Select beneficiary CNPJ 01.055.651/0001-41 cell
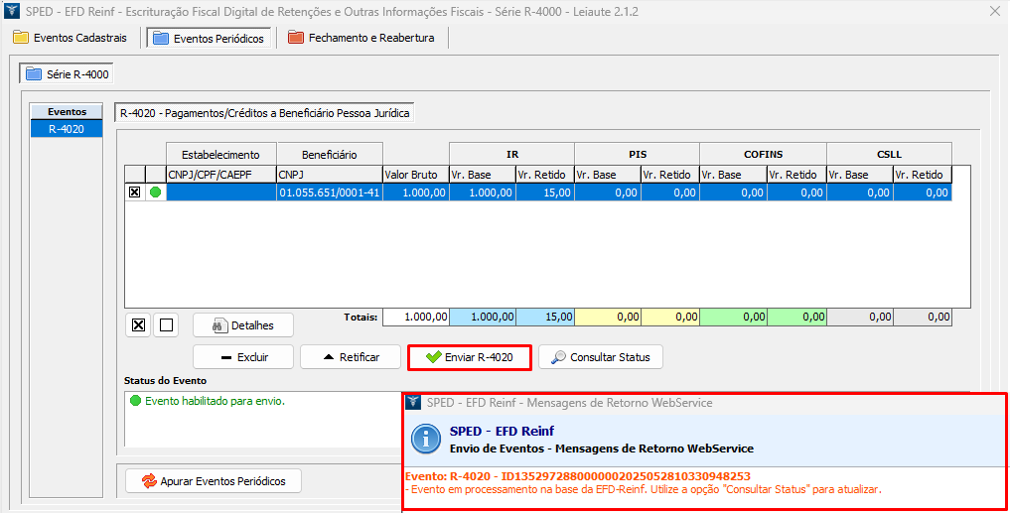The height and width of the screenshot is (513, 1010). 328,192
